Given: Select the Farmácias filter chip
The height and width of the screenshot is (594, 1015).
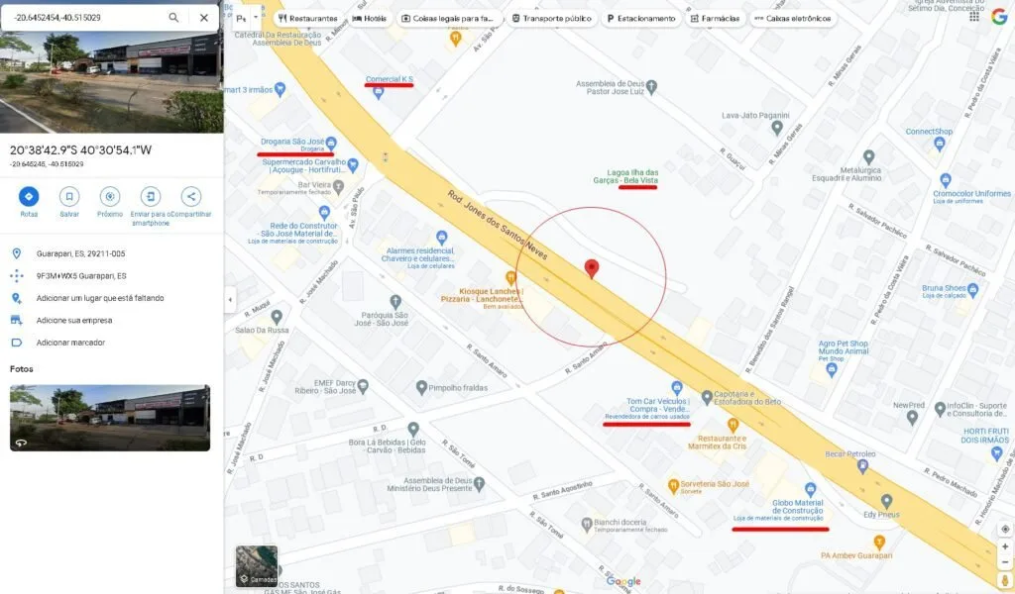Looking at the screenshot, I should click(715, 18).
